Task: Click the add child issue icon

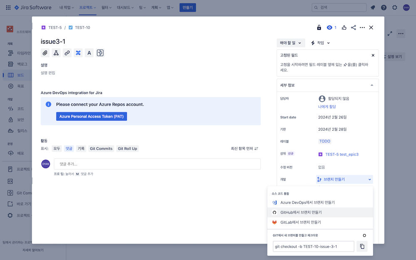Action: click(56, 53)
